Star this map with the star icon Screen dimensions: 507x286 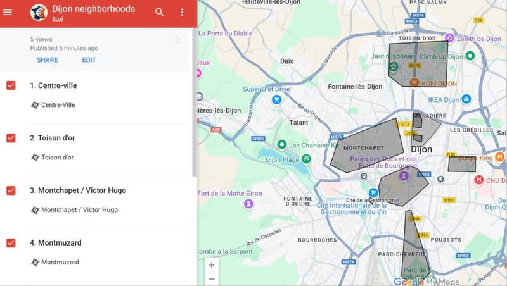177,40
